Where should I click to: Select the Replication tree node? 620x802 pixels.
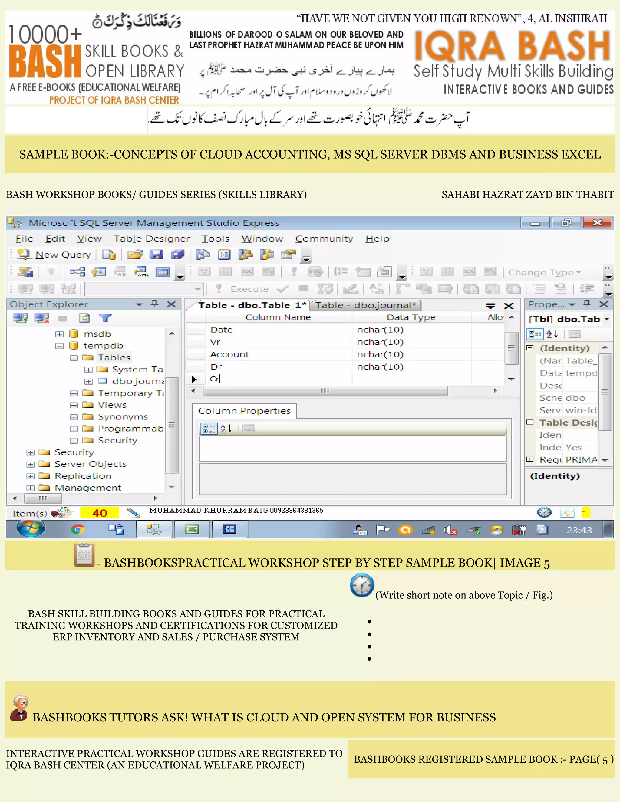point(83,476)
